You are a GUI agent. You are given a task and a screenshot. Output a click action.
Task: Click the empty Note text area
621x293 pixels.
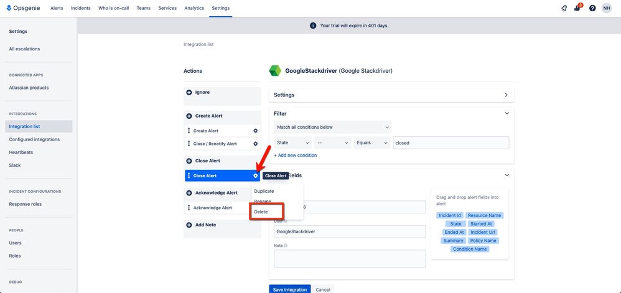tap(350, 259)
